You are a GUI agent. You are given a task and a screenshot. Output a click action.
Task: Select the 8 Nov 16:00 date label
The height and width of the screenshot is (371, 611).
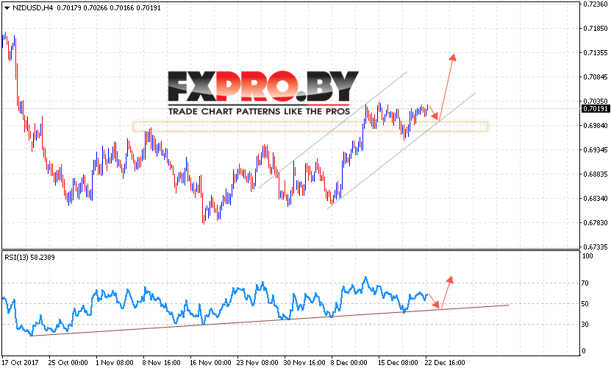162,363
